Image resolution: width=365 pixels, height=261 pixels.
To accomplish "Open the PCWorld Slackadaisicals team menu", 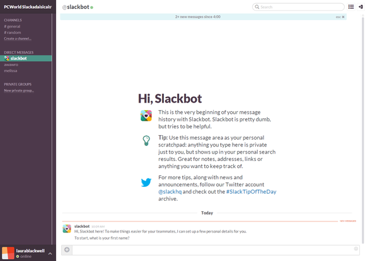I will pyautogui.click(x=28, y=7).
